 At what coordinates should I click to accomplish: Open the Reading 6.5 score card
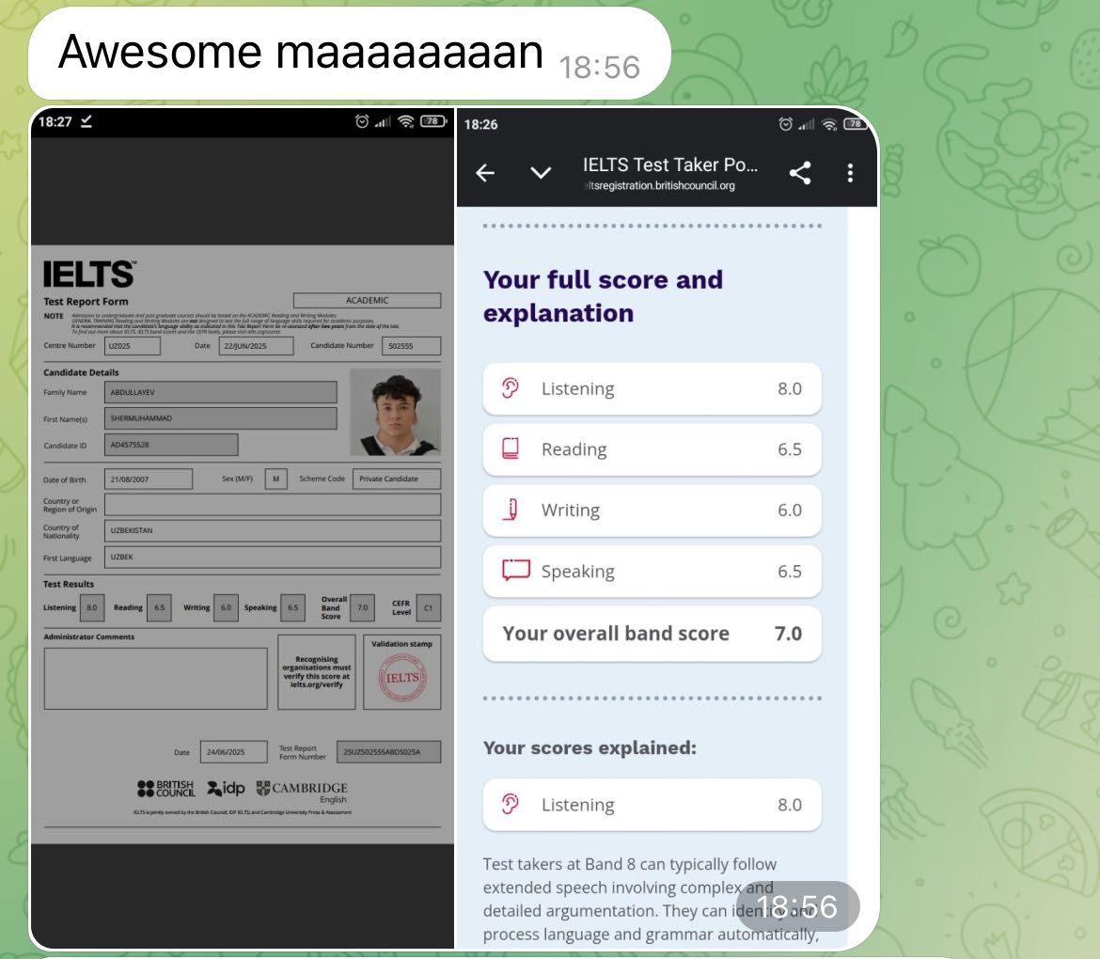tap(652, 449)
